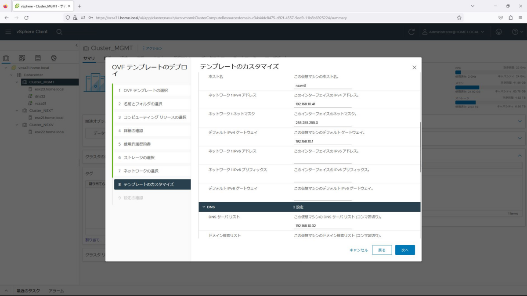
Task: Open the browser extensions icon
Action: (x=510, y=18)
